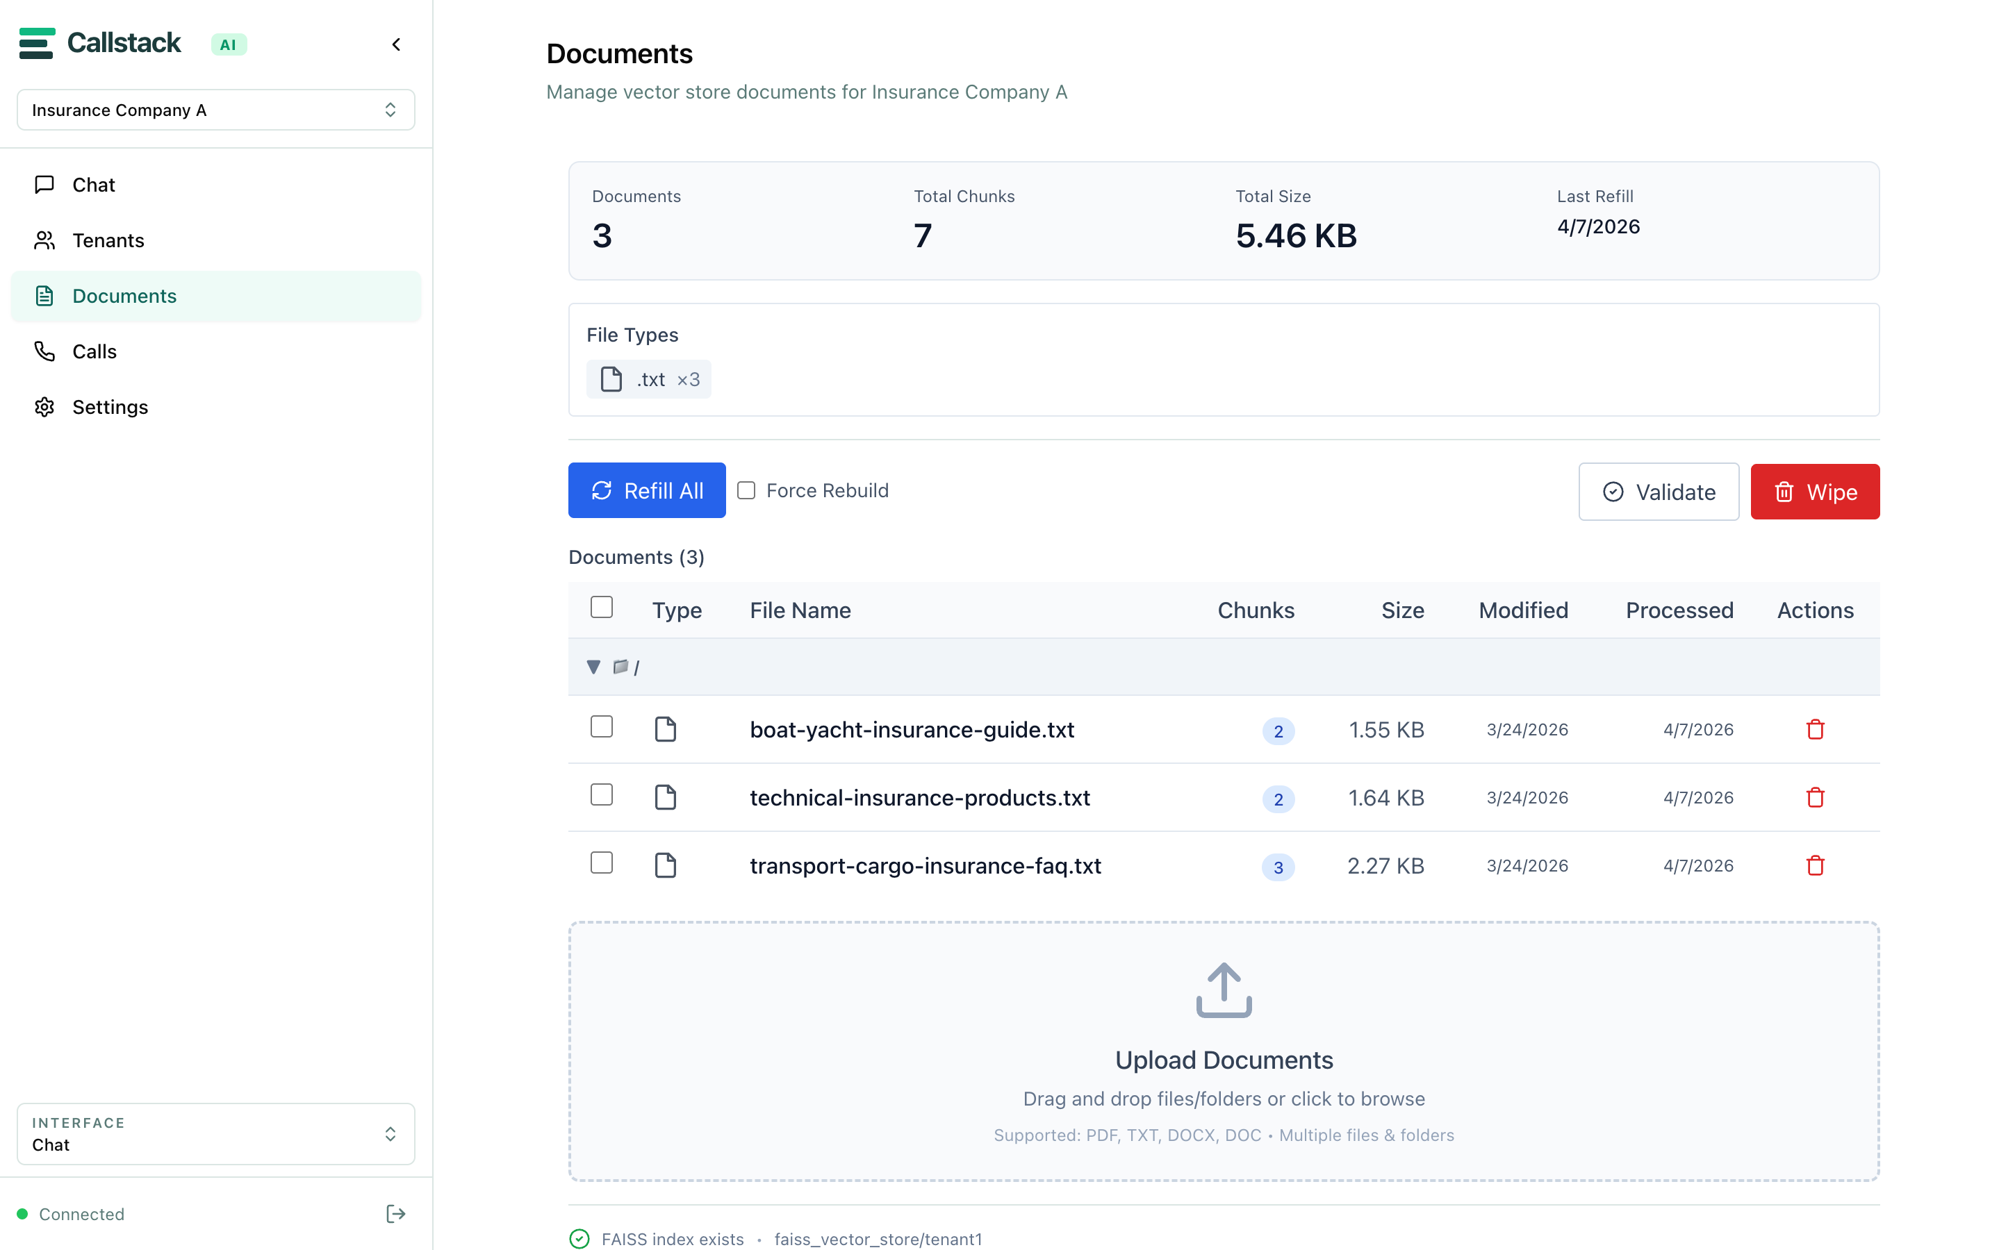This screenshot has height=1250, width=2015.
Task: Collapse sidebar with the left chevron
Action: coord(396,44)
